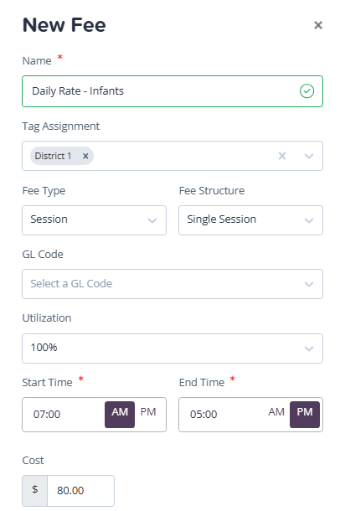The width and height of the screenshot is (340, 511).
Task: Click the green checkmark in Name field
Action: tap(307, 91)
